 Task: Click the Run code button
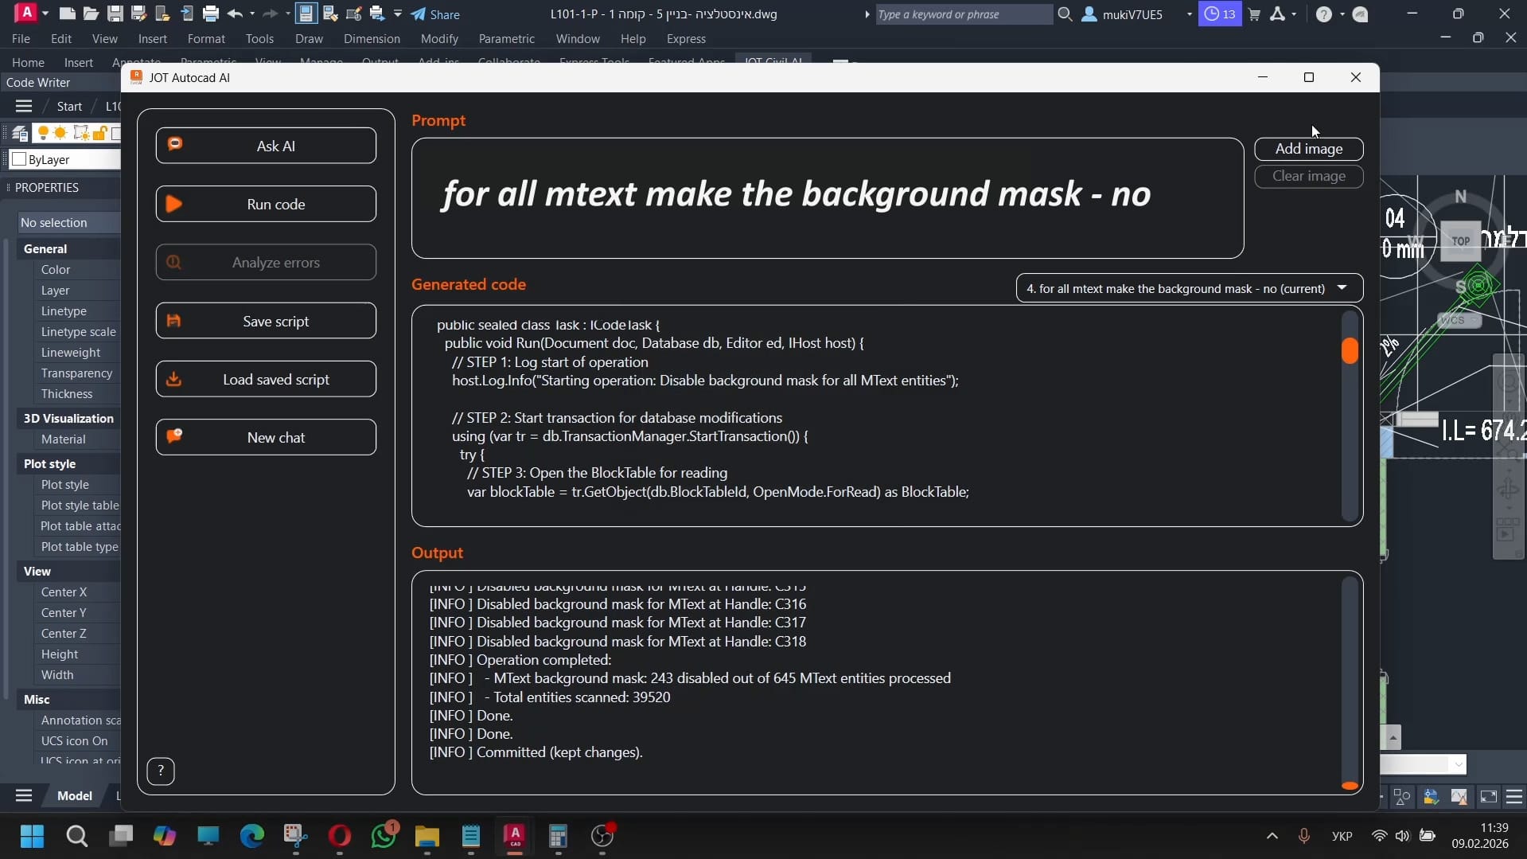pos(266,204)
